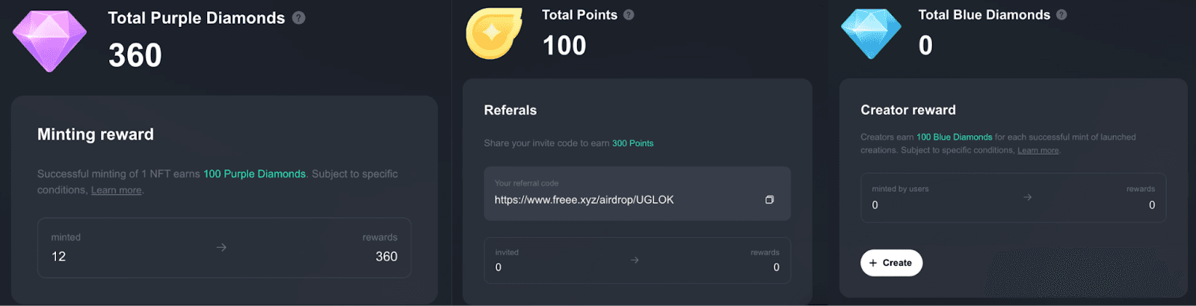This screenshot has width=1196, height=306.
Task: Open Learn more link under Creator reward
Action: click(1038, 150)
